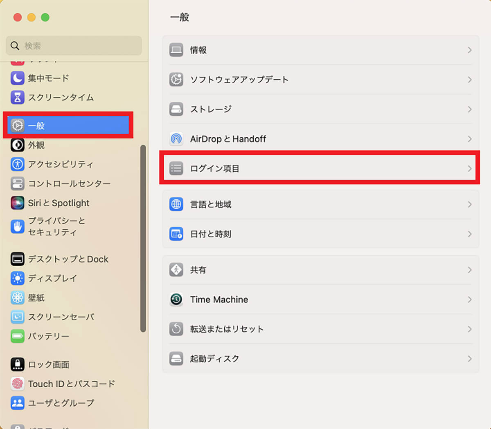Focus the 検索 search field
This screenshot has height=429, width=491.
tap(78, 46)
